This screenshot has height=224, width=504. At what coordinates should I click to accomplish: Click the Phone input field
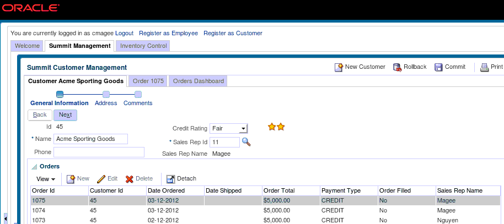point(99,152)
